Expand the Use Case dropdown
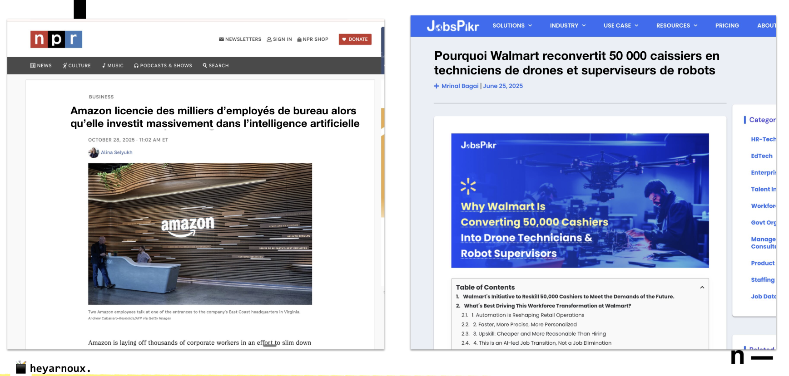 point(621,26)
